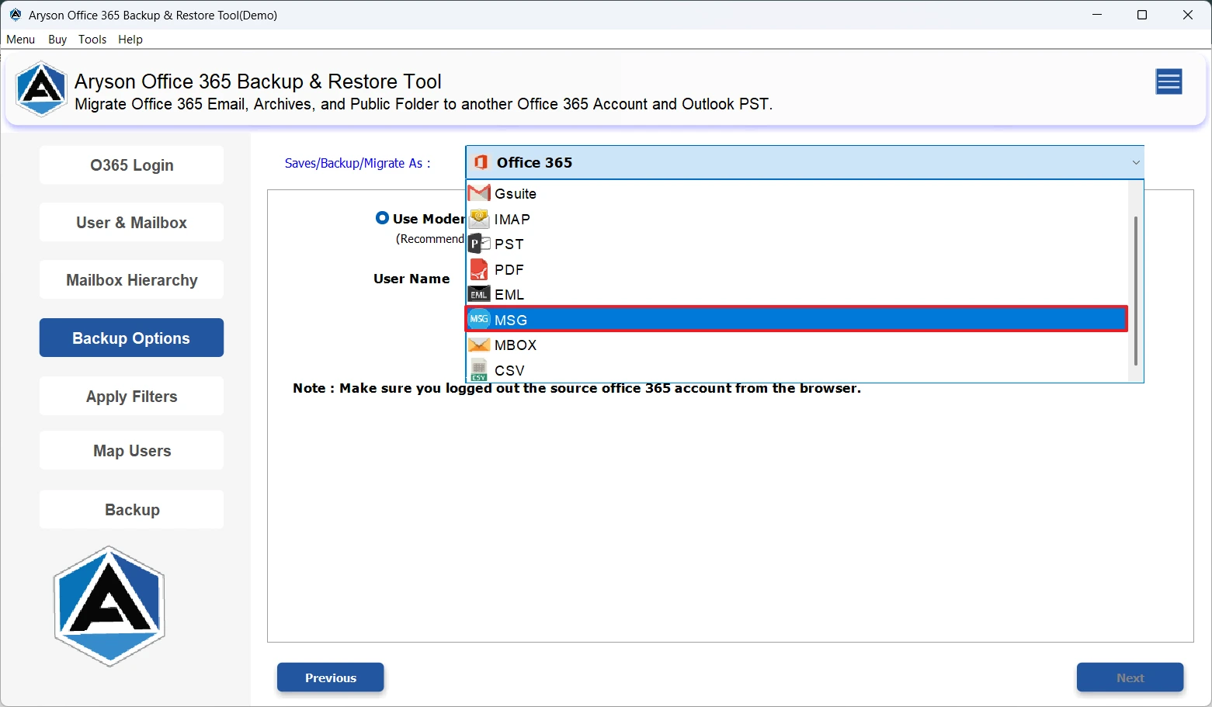Choose Gsuite from the format list
Image resolution: width=1212 pixels, height=707 pixels.
pyautogui.click(x=797, y=193)
